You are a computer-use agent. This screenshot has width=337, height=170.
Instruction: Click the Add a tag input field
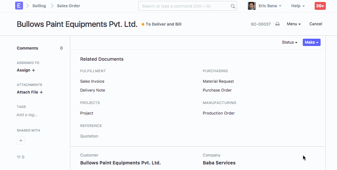(27, 115)
